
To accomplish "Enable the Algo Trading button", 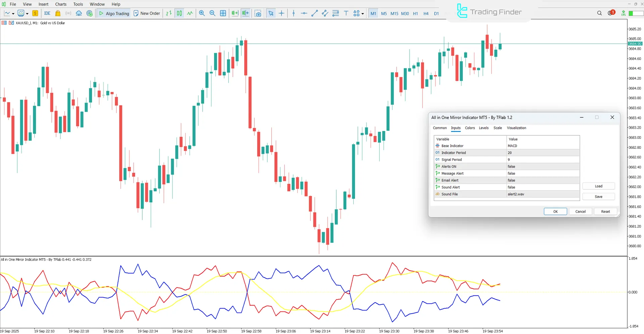I will 113,13.
